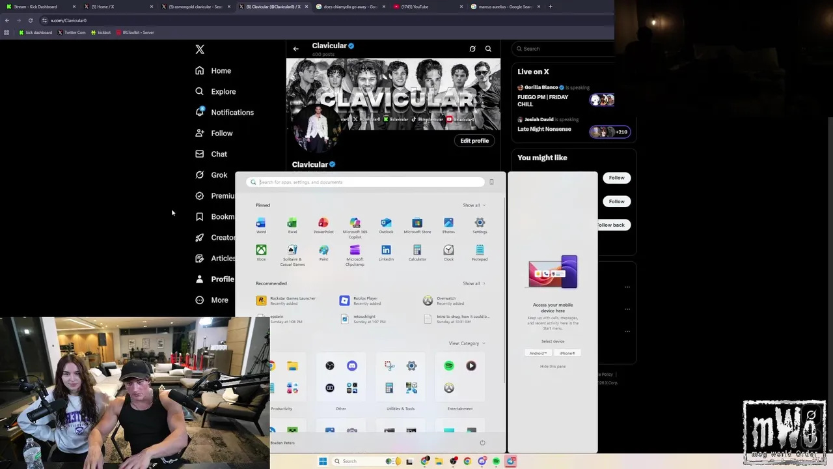Click the Start menu search field
Screen dimensions: 833x469
(366, 182)
